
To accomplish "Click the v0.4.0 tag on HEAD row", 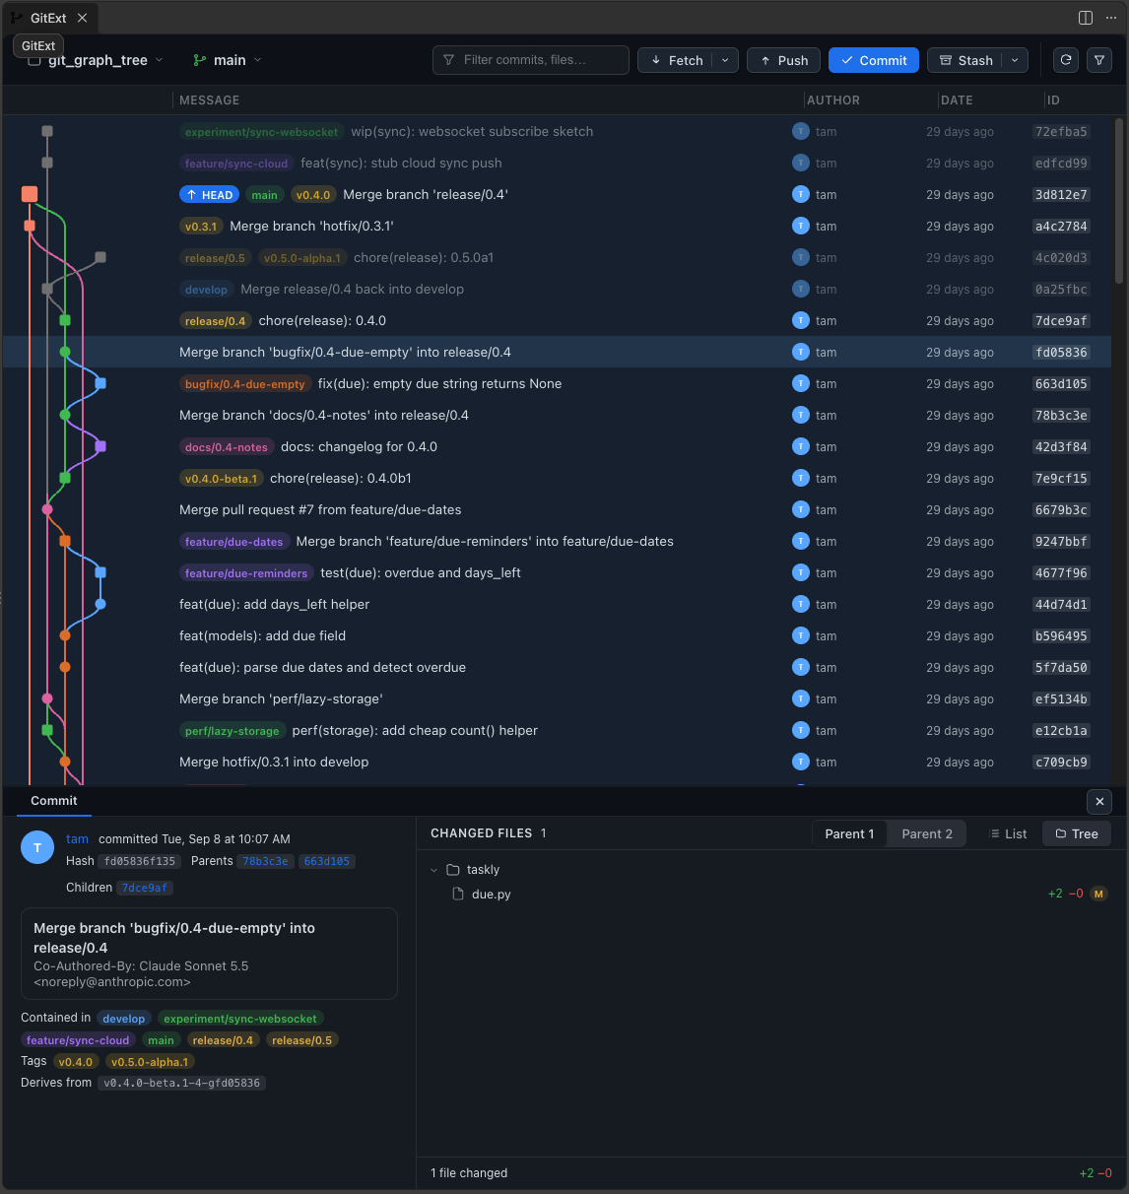I will coord(313,195).
